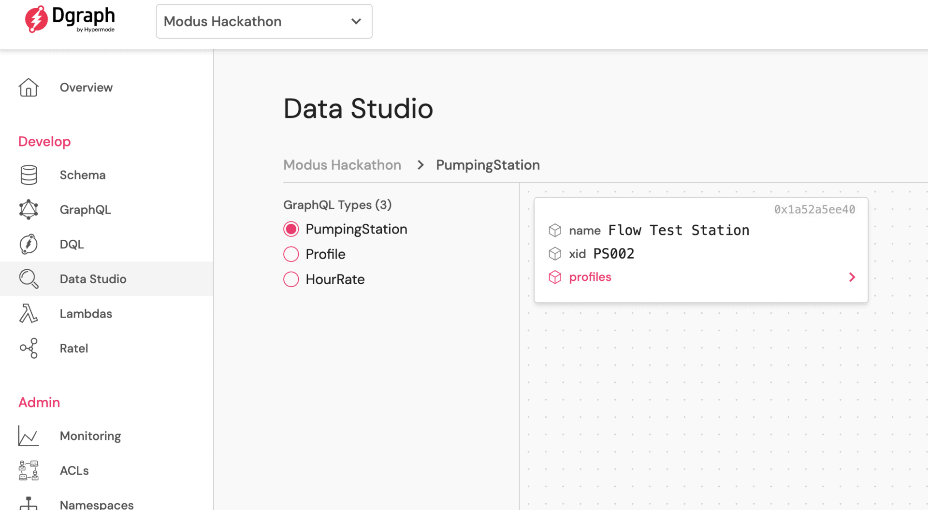Click the GraphQL icon in sidebar
This screenshot has height=510, width=928.
[x=29, y=209]
